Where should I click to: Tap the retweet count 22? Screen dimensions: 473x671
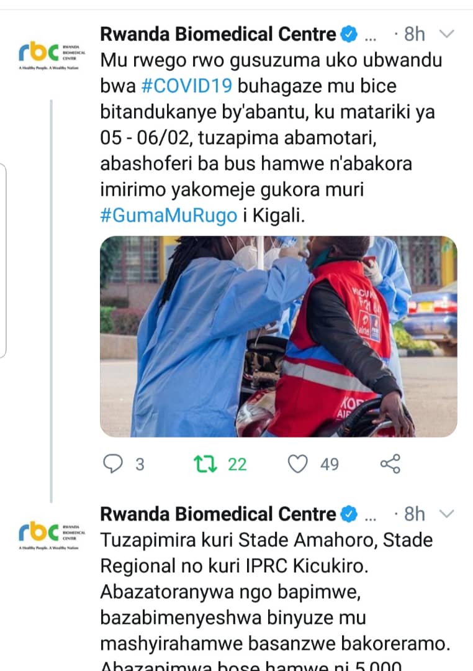(x=237, y=464)
